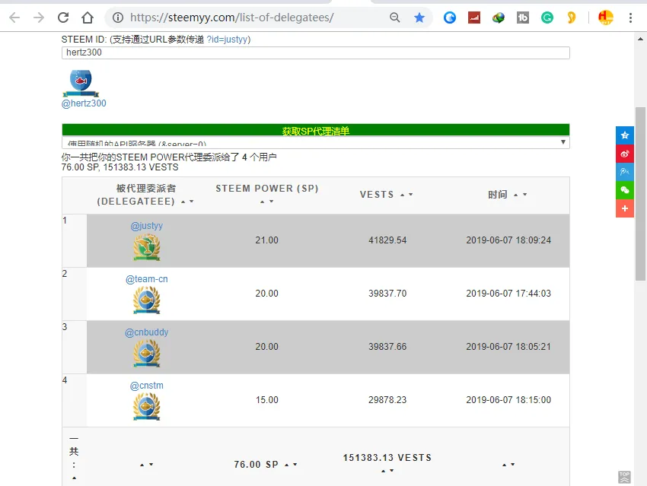The height and width of the screenshot is (486, 647).
Task: Click the hertz300 avatar badge image
Action: 81,83
